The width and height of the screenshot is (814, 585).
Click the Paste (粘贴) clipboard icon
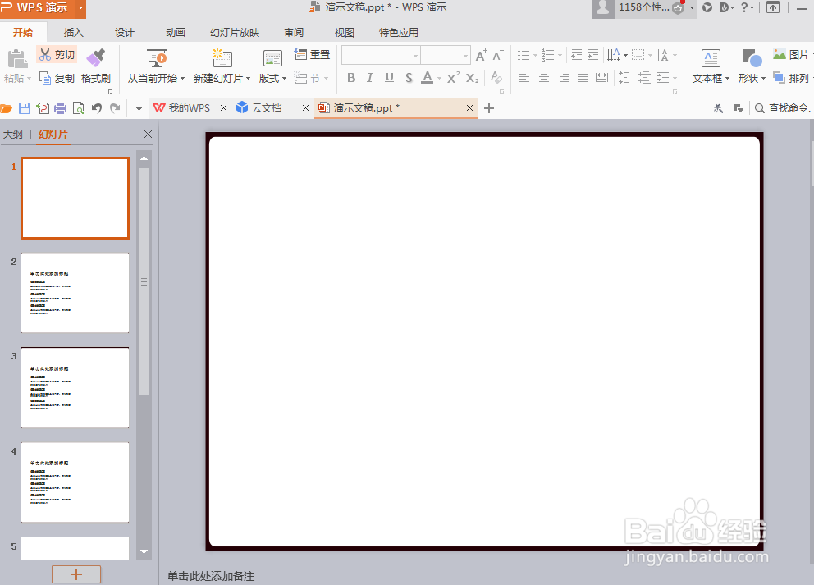[x=17, y=59]
